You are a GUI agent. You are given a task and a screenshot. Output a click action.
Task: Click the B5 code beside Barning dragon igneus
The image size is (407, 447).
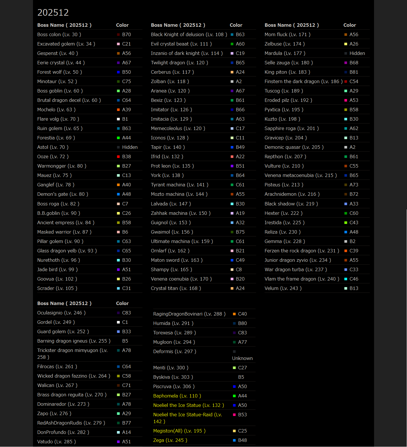[125, 341]
